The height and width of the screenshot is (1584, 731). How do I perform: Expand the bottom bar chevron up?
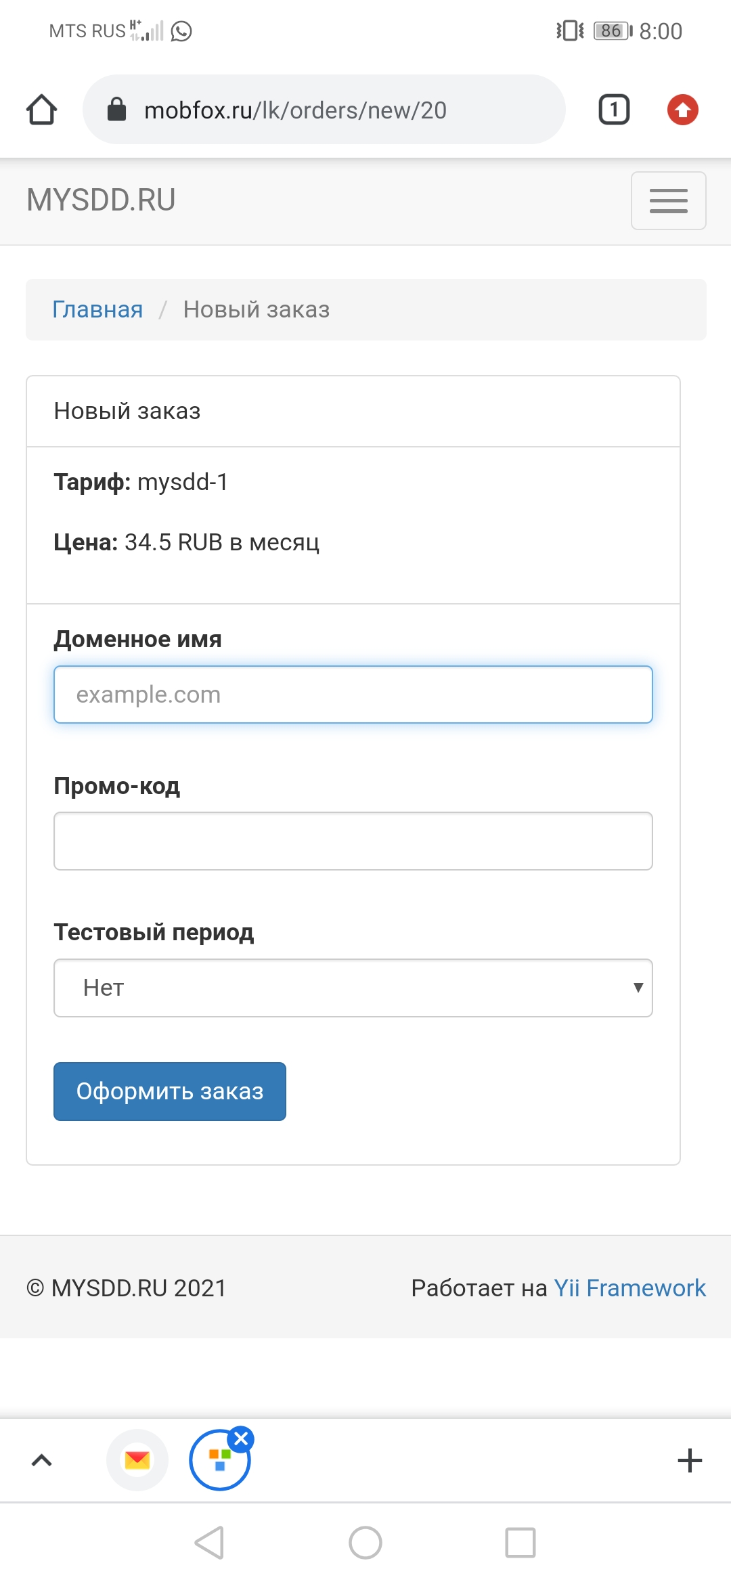point(42,1460)
